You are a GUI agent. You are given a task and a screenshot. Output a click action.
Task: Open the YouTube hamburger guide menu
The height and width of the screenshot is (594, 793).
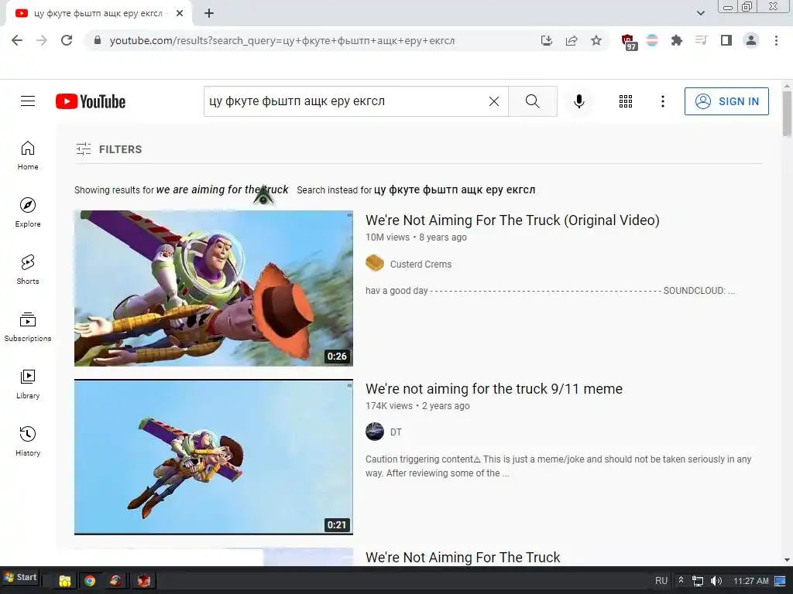[x=28, y=101]
